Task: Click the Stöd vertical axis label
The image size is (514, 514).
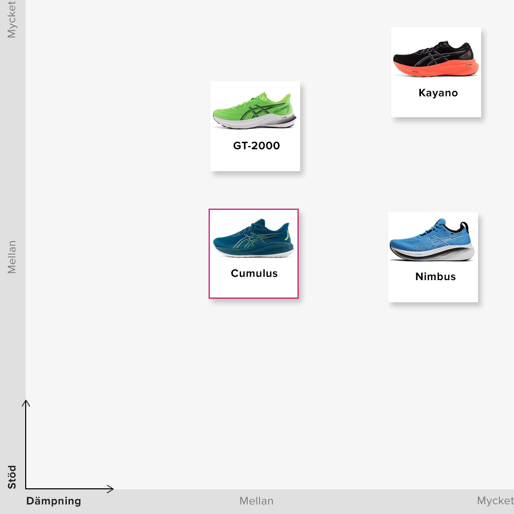Action: (x=12, y=477)
